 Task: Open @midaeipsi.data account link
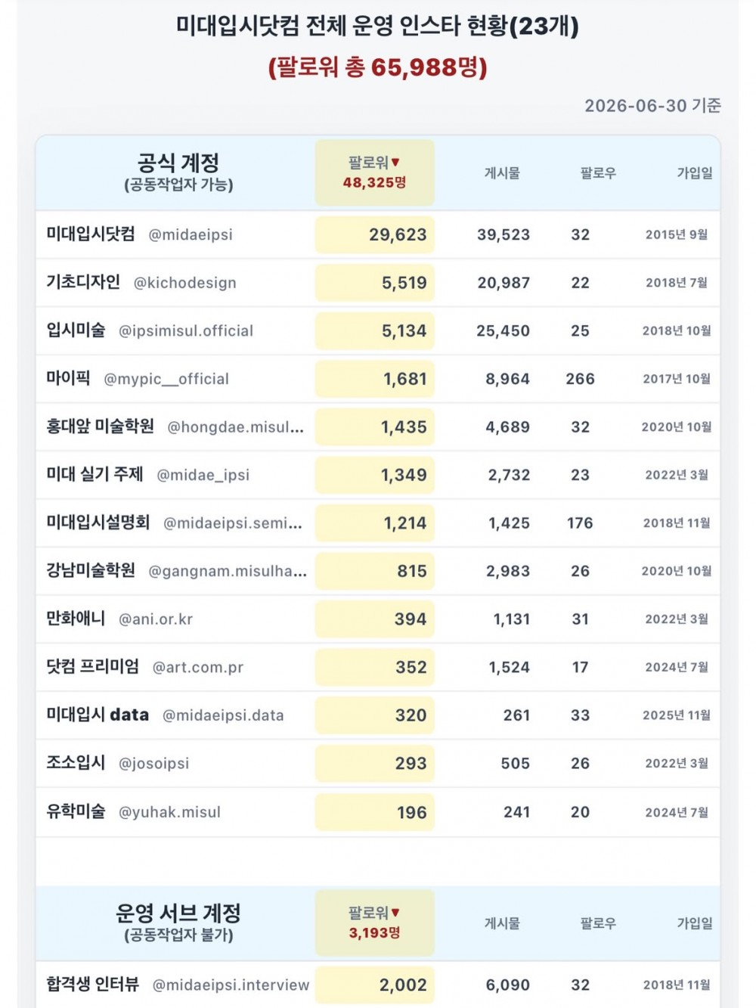click(x=223, y=715)
